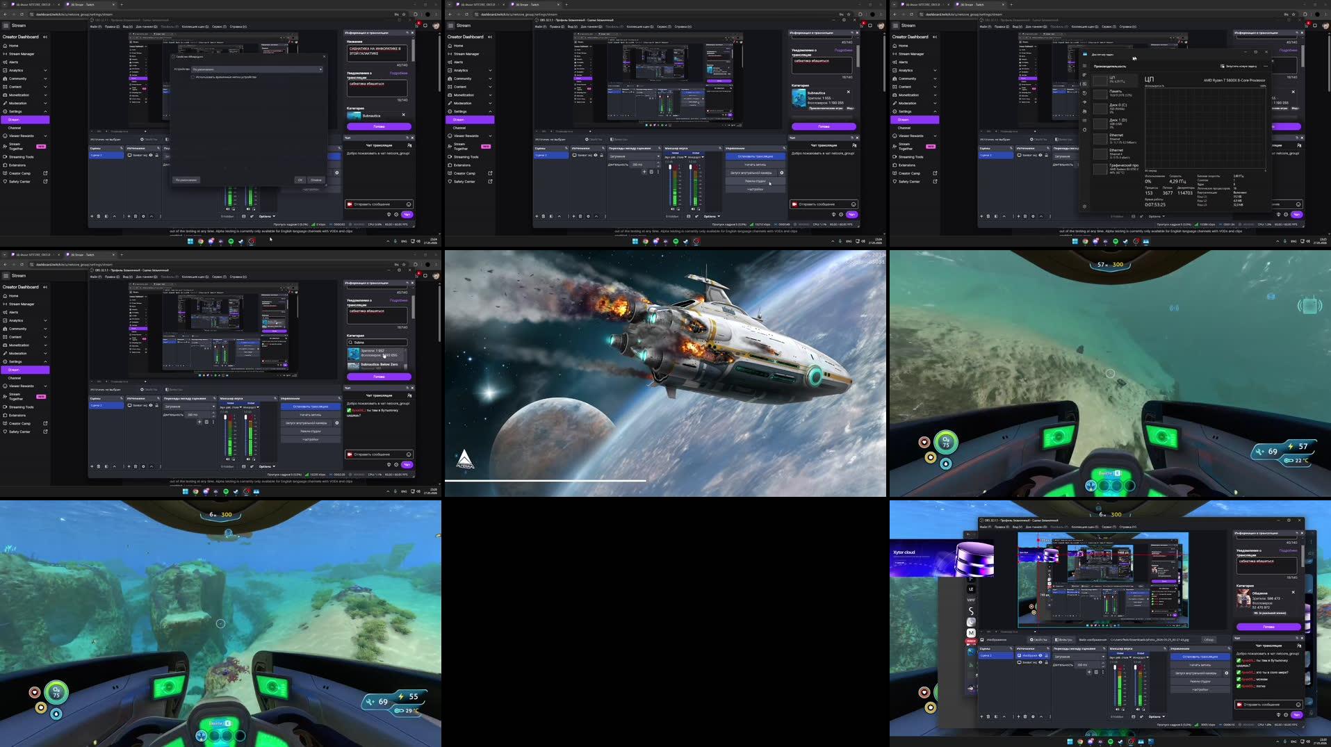This screenshot has height=747, width=1331.
Task: Open Коллекция сцен menu in Xytor cloud frame
Action: coord(1085,527)
